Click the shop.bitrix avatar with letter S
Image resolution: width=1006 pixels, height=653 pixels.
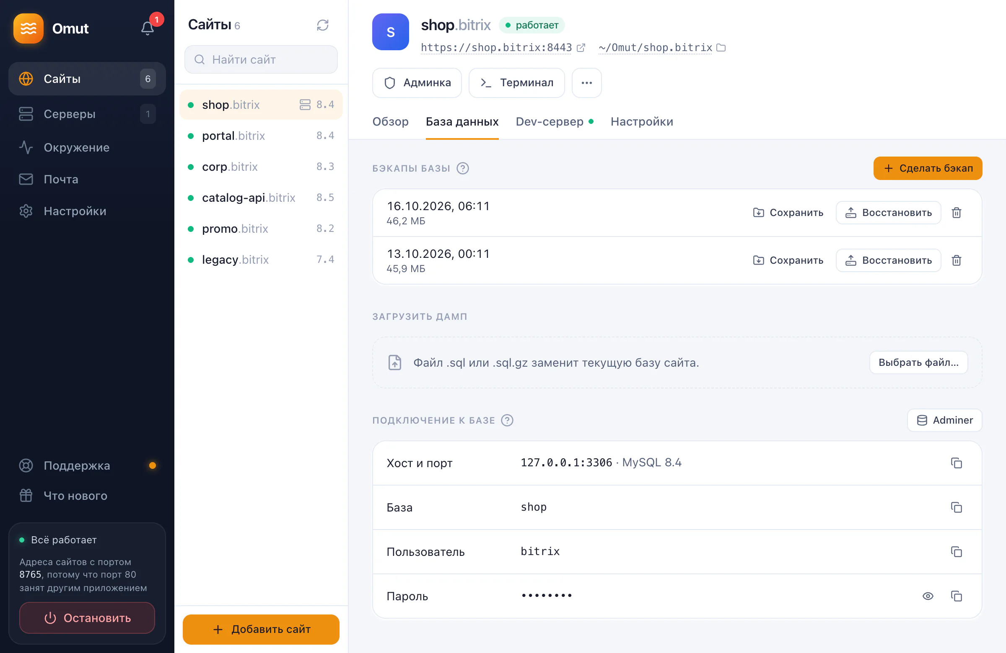(x=391, y=32)
